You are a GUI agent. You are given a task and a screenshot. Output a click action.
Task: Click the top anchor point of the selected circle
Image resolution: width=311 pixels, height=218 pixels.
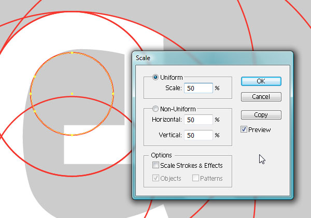(72, 53)
